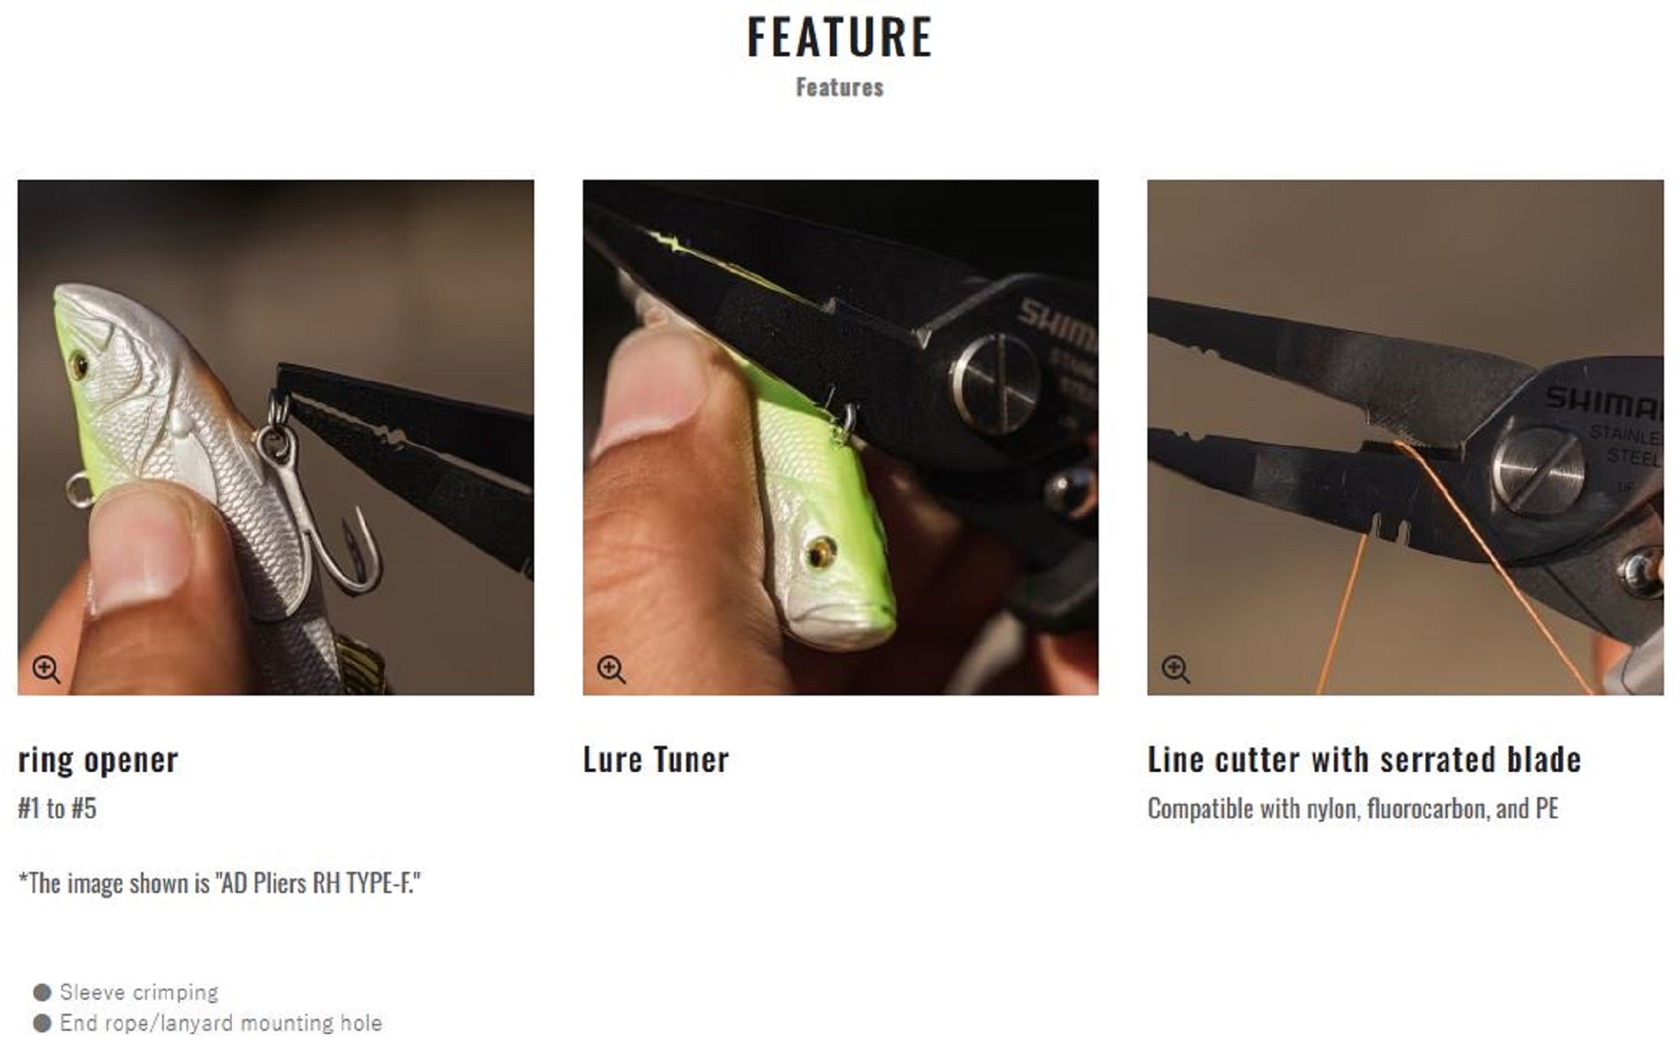Click the Features subtitle text

840,87
